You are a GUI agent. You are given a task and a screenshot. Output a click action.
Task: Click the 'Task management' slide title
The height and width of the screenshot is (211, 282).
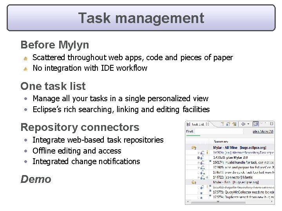(x=141, y=18)
